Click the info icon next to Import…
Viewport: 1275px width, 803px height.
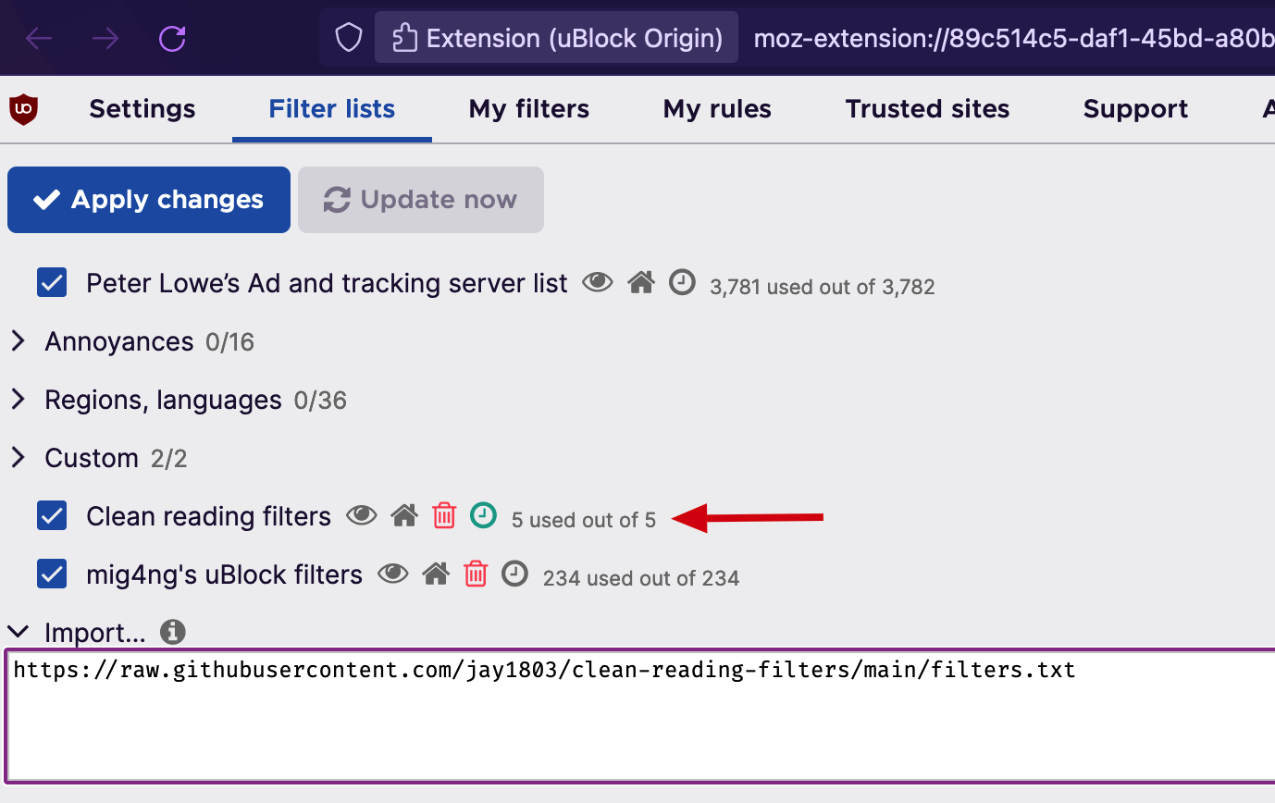pyautogui.click(x=173, y=632)
